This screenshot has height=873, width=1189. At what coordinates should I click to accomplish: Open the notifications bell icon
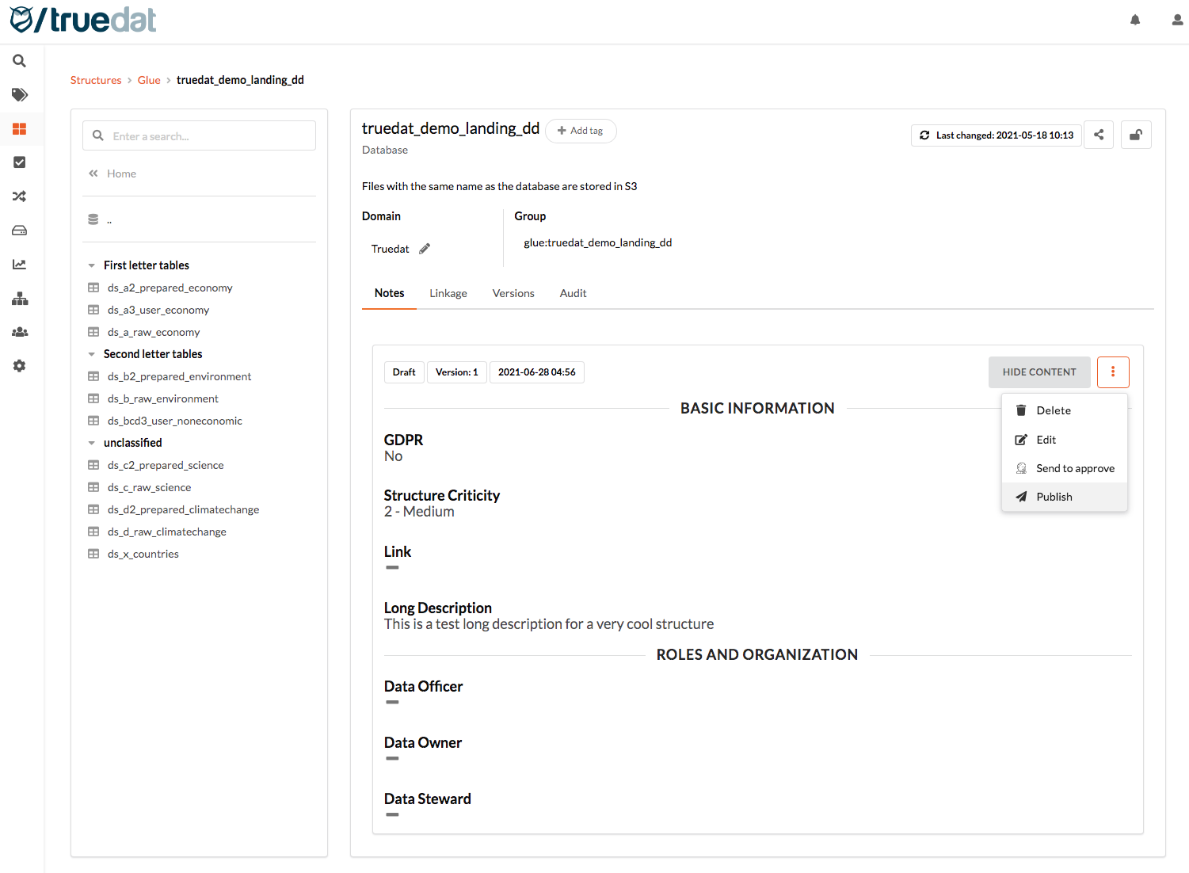[x=1134, y=20]
